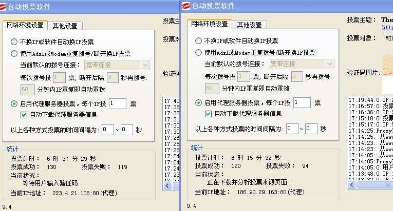
Task: Select 不换IP或软件自动换IP投票 radio in left window
Action: (14, 42)
